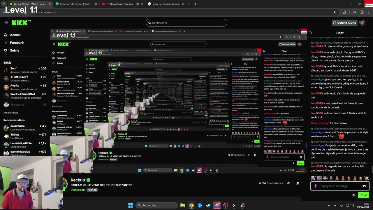Collapse the chat panel with arrow icon
This screenshot has height=210, width=373.
click(x=311, y=33)
